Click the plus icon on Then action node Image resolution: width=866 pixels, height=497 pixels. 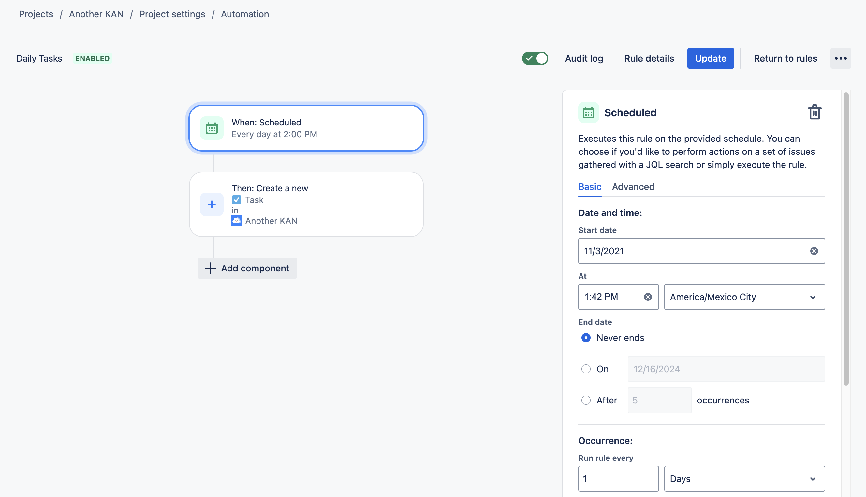(212, 204)
